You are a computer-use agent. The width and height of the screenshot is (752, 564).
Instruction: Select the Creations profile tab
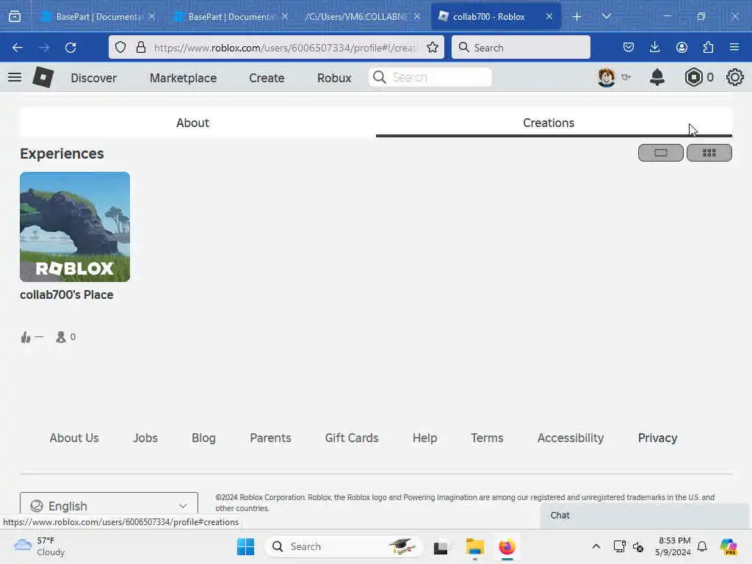click(548, 123)
